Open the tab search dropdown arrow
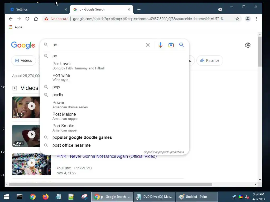This screenshot has height=202, width=270. pyautogui.click(x=220, y=9)
